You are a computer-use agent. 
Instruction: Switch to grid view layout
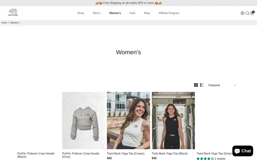pos(196,85)
